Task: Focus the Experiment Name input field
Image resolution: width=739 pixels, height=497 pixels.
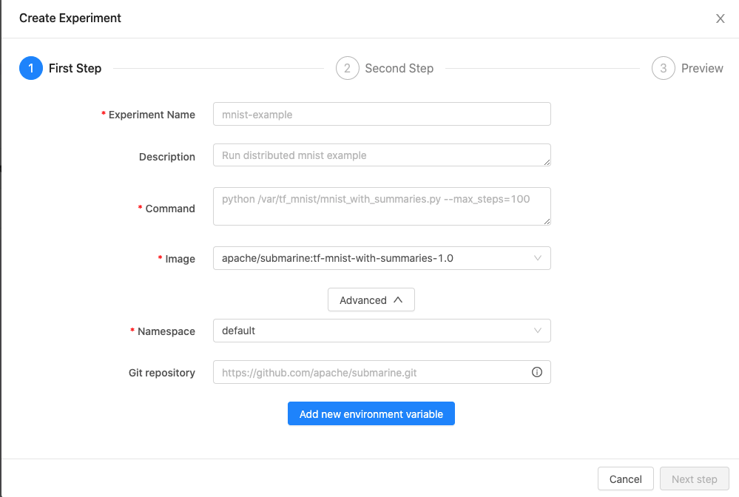Action: 381,115
